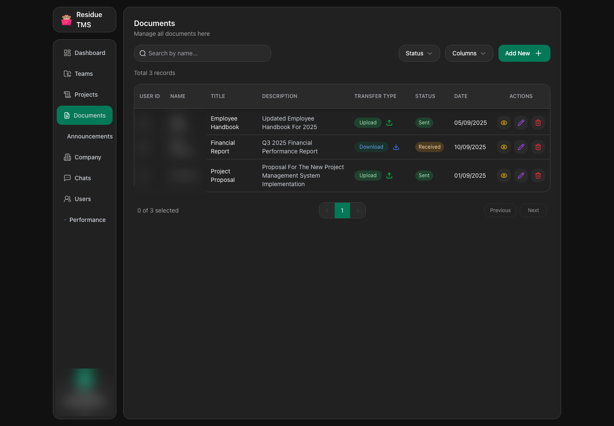Edit the Employee Handbook row
The height and width of the screenshot is (426, 614).
pos(521,123)
